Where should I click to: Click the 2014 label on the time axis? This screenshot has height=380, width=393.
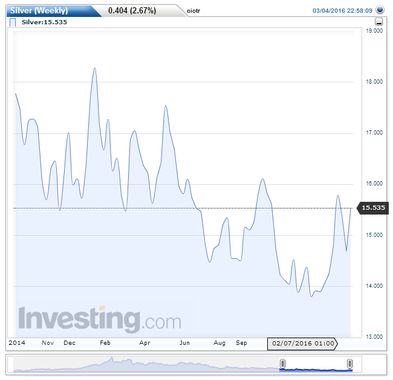17,343
